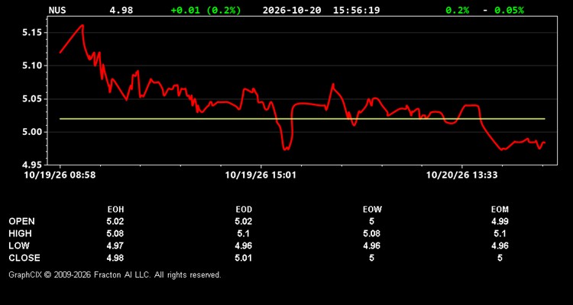Select the EOW close value 5
The width and height of the screenshot is (573, 305).
pyautogui.click(x=371, y=258)
